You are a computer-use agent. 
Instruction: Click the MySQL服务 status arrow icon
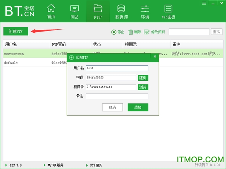pos(44,165)
